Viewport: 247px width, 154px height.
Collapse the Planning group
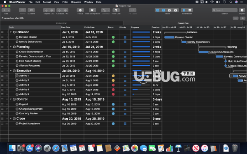[x=11, y=47]
